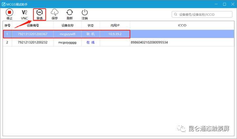Click empty ICCID cell of mcgszywifi row
Image resolution: width=237 pixels, height=139 pixels.
click(x=182, y=34)
